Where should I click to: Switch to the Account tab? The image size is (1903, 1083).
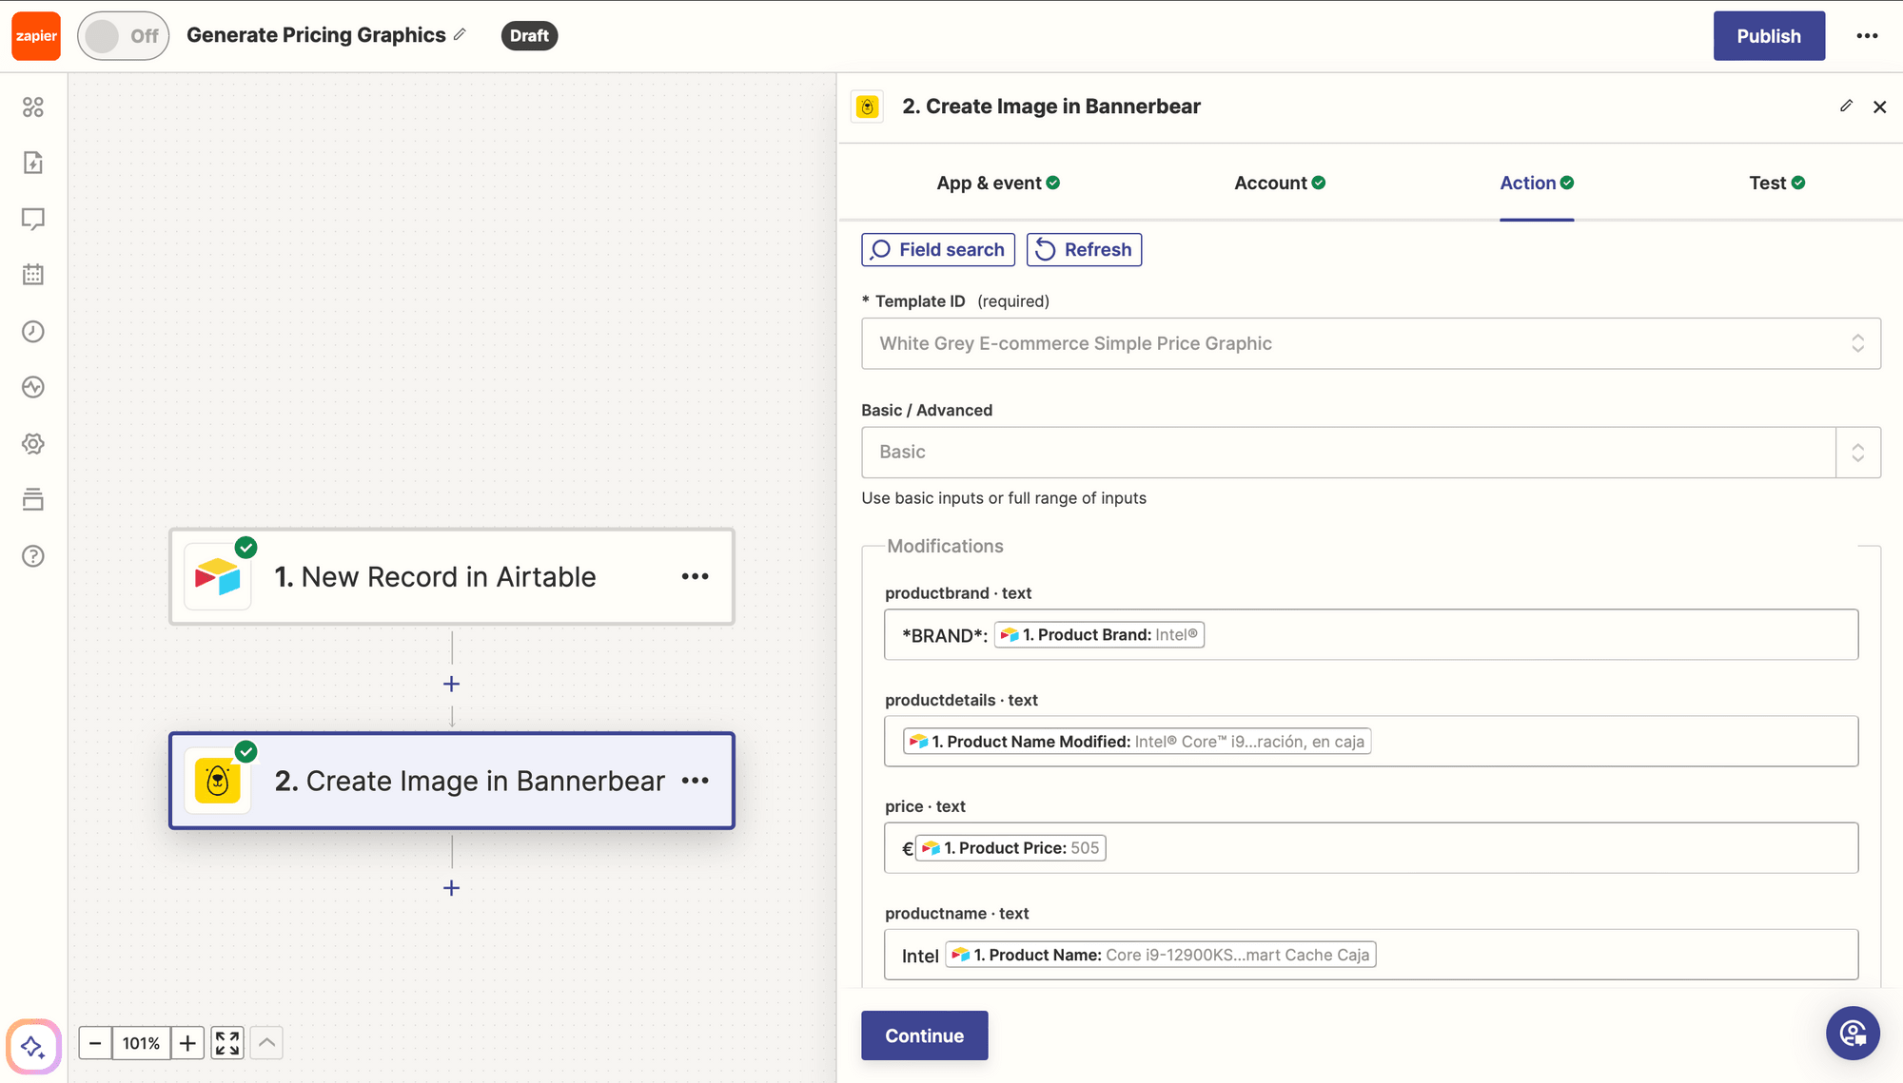click(x=1271, y=183)
